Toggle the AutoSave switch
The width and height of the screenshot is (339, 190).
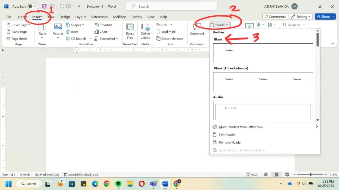(33, 6)
